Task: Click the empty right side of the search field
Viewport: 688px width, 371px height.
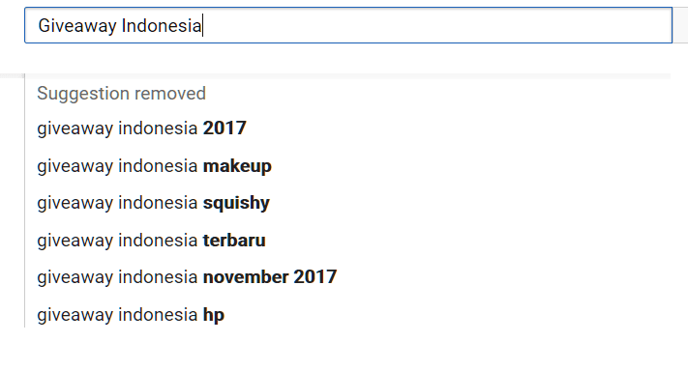Action: pos(438,25)
